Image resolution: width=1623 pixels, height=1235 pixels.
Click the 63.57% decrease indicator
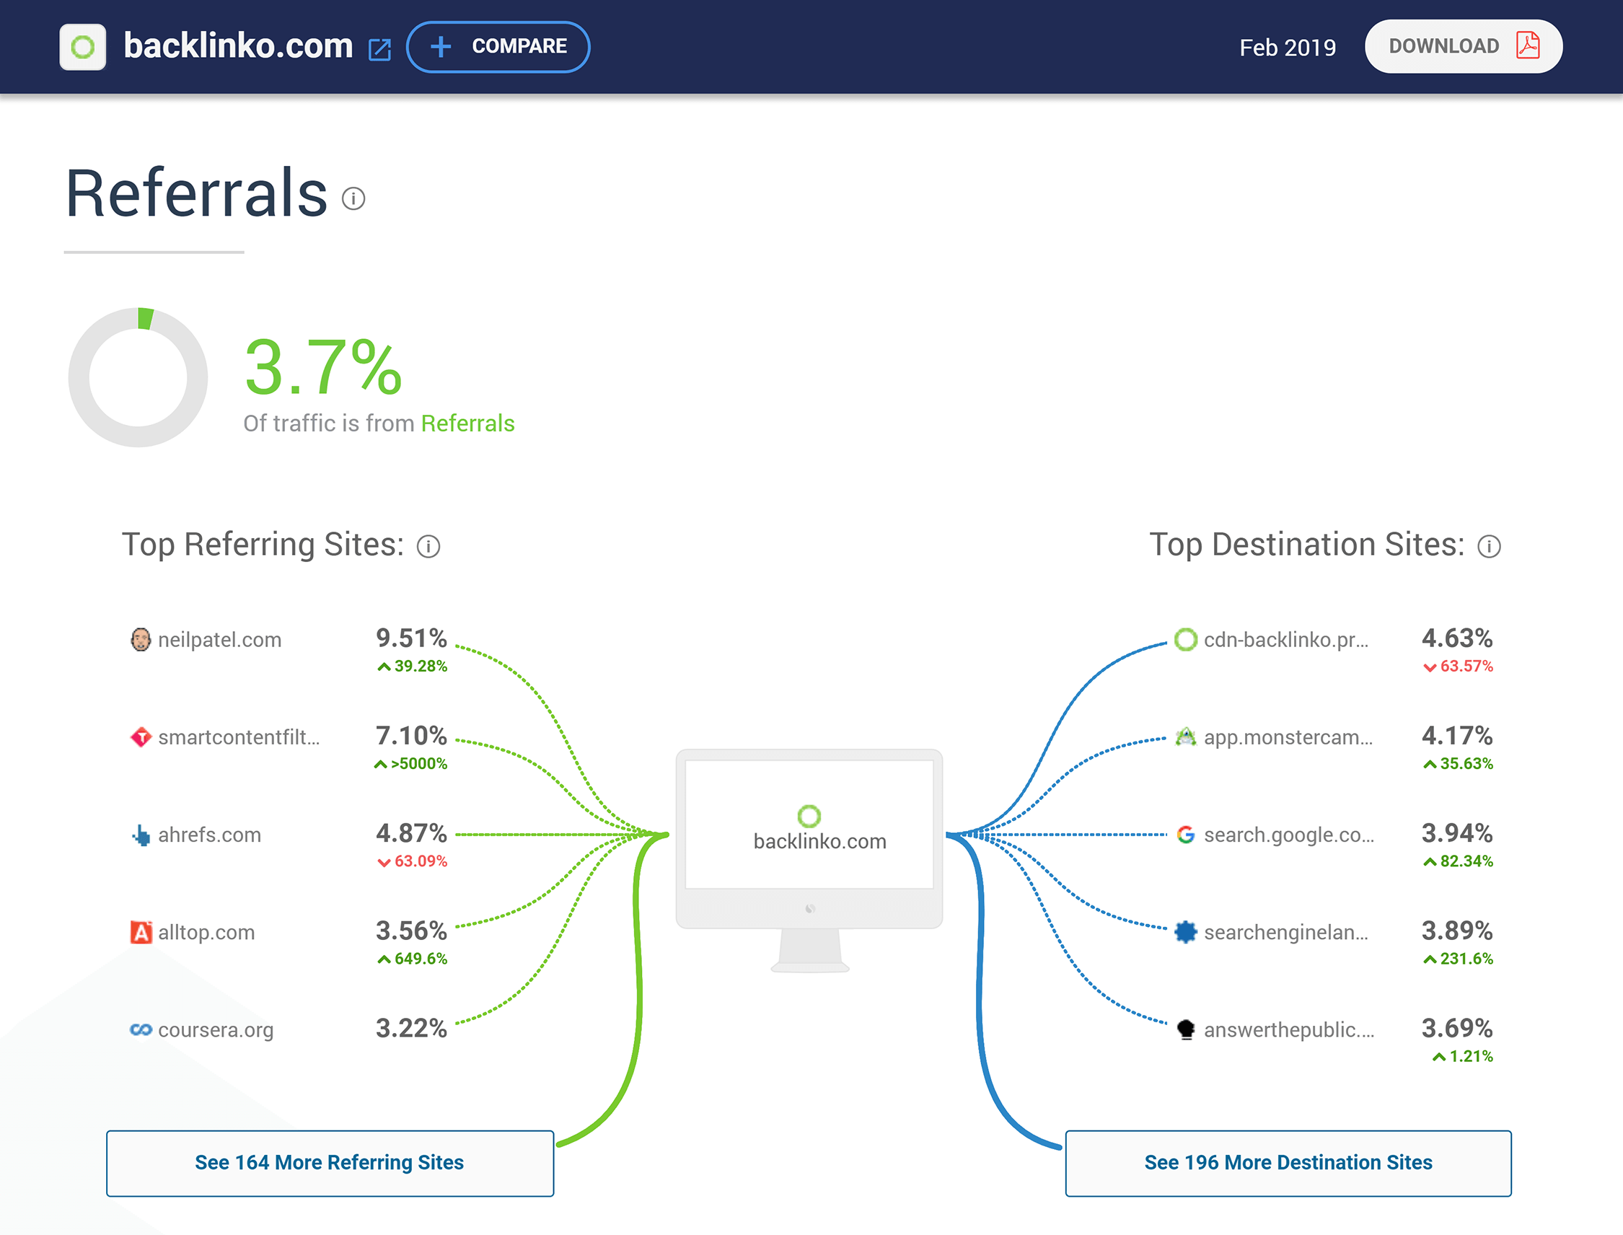click(x=1458, y=666)
